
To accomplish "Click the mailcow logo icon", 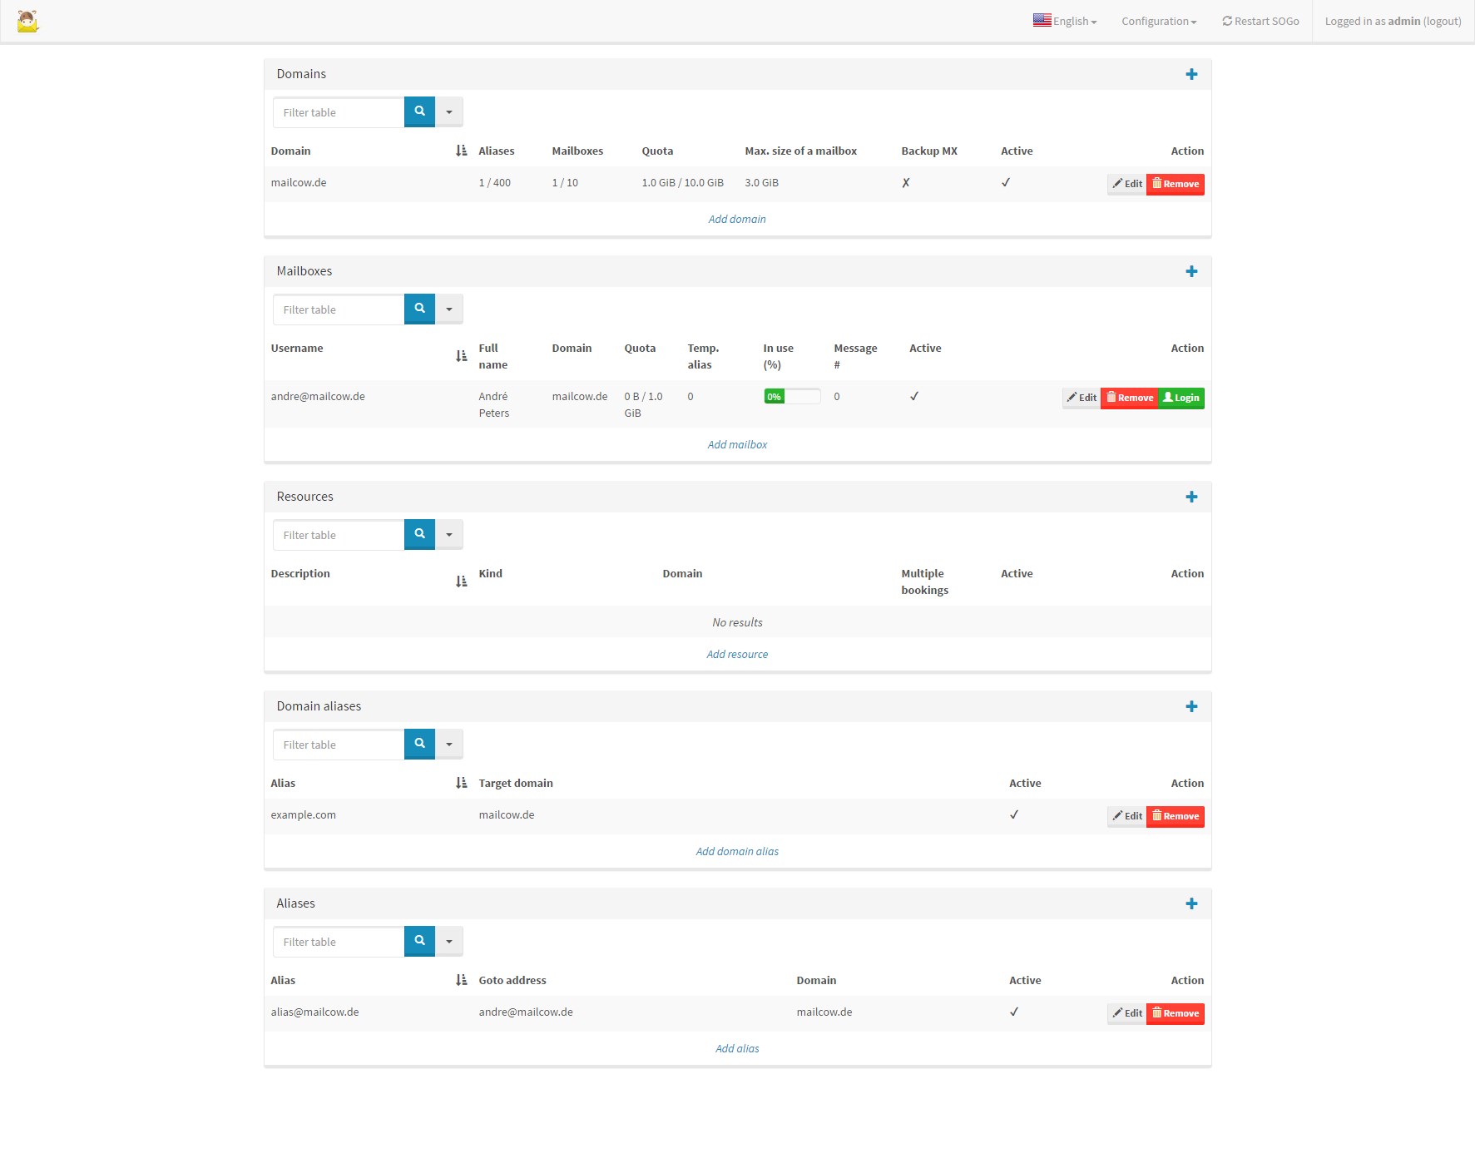I will point(28,22).
